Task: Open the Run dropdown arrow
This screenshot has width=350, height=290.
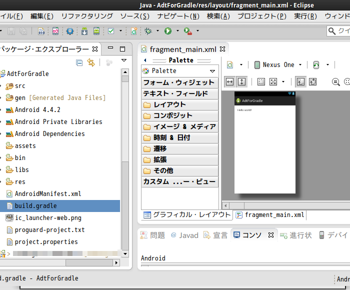Action: [177, 30]
